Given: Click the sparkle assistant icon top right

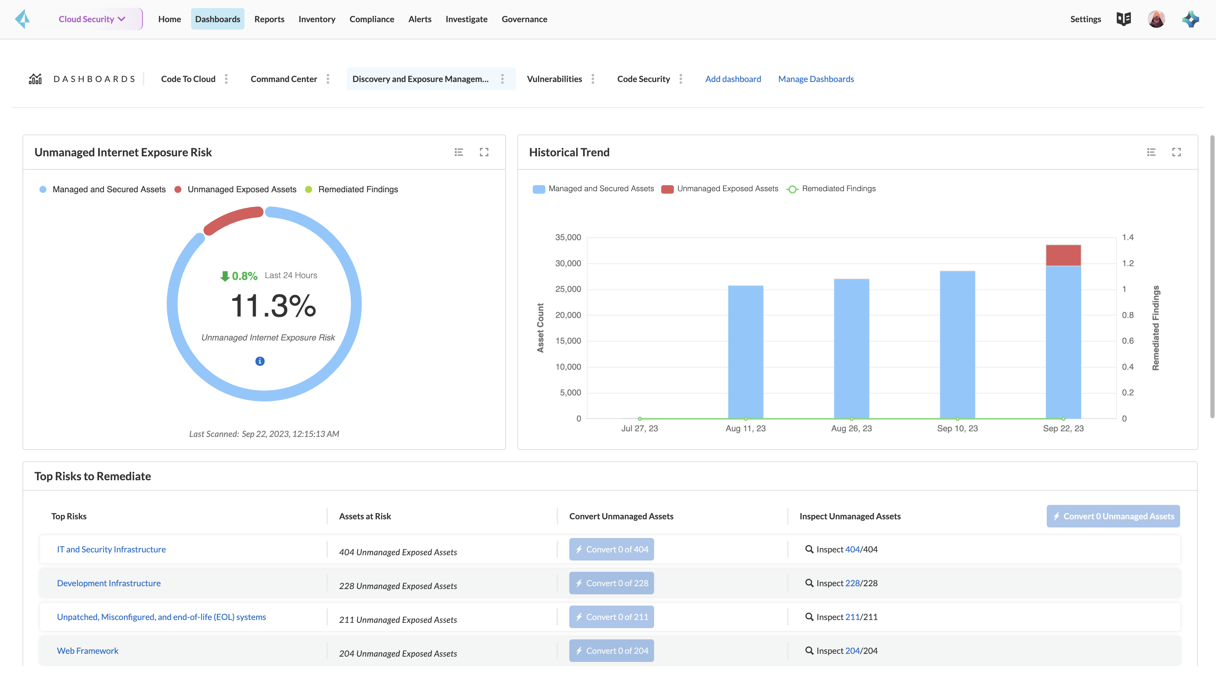Looking at the screenshot, I should tap(1191, 19).
